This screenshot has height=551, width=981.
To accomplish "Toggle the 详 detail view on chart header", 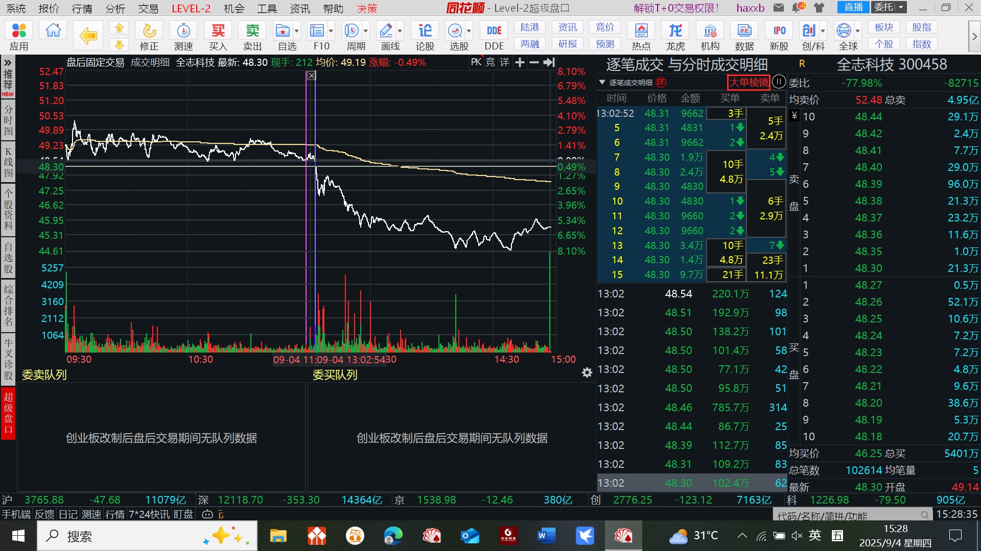I will (x=504, y=62).
